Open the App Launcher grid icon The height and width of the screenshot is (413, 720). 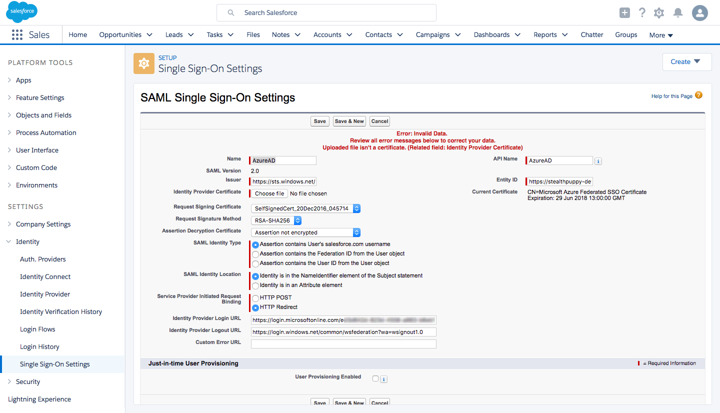(17, 34)
